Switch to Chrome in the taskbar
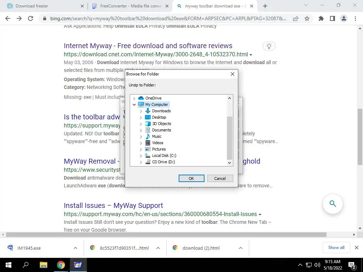 [x=61, y=265]
